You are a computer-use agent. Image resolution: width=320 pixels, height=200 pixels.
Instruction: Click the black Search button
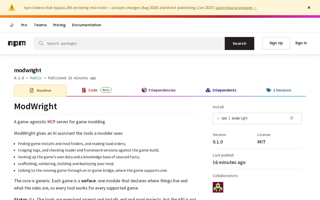tap(239, 43)
